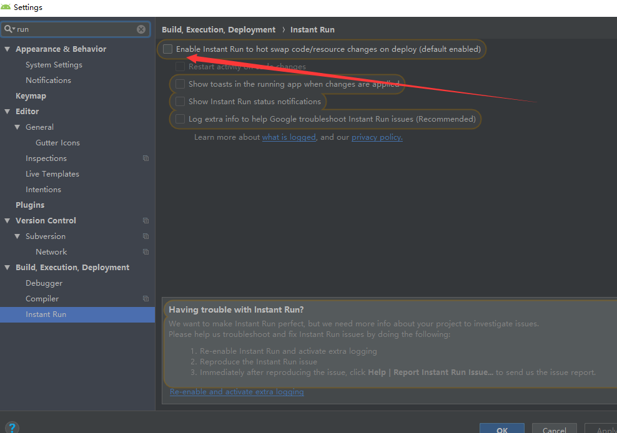
Task: Click the Cancel button
Action: tap(554, 429)
